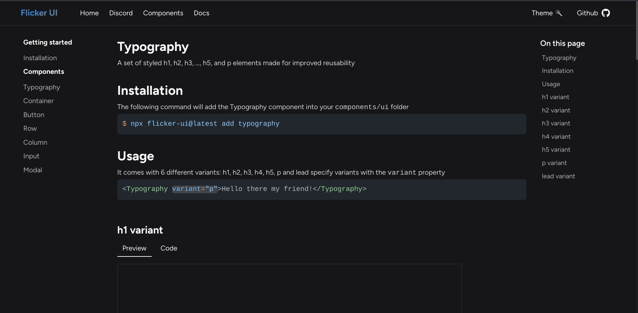This screenshot has width=638, height=313.
Task: Click the h1 variant section heading
Action: (140, 230)
